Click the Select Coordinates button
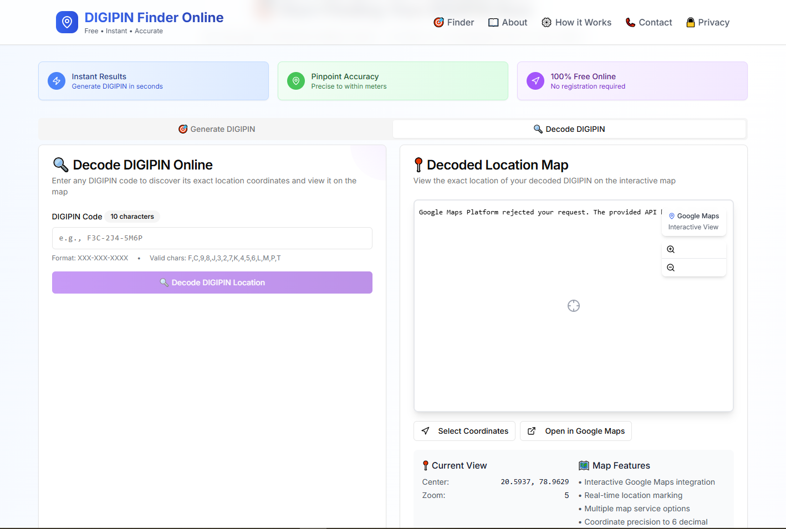Viewport: 786px width, 529px height. (x=465, y=431)
